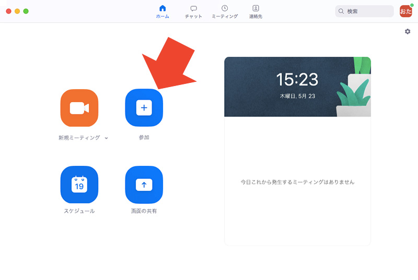Image resolution: width=418 pixels, height=280 pixels.
Task: Open the Schedule calendar icon
Action: [x=79, y=185]
